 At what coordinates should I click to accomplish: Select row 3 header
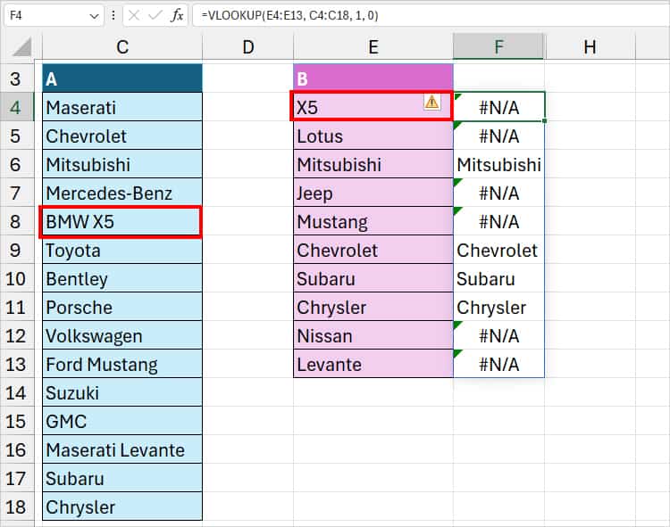[x=17, y=78]
